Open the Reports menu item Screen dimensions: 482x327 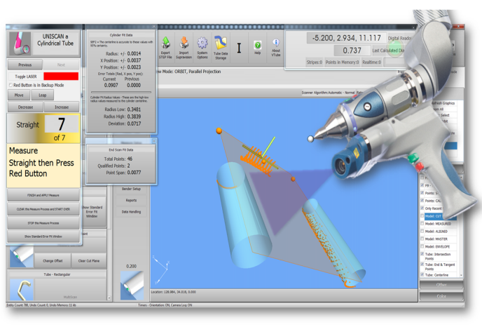point(131,200)
